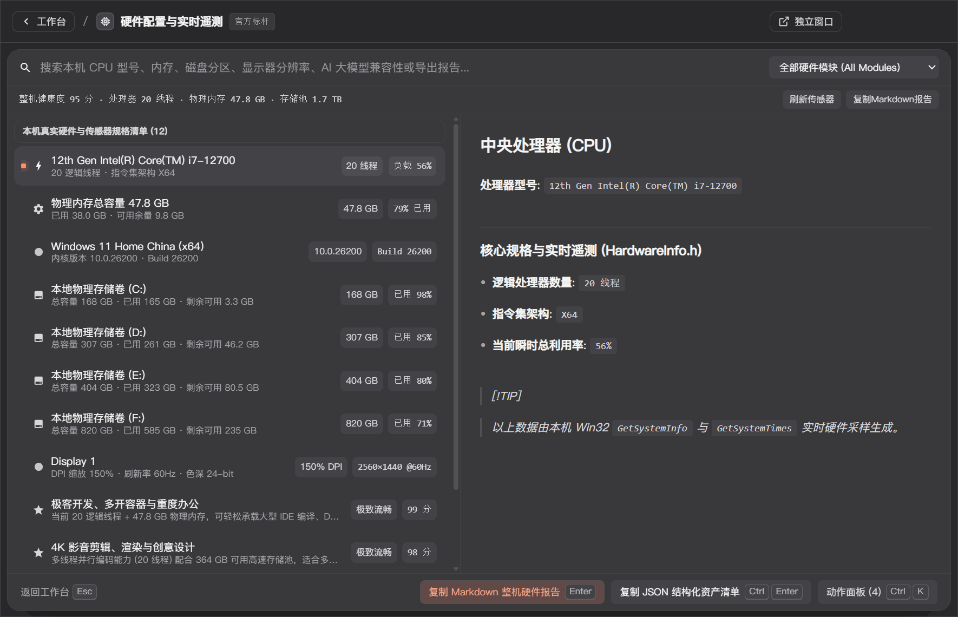Viewport: 958px width, 617px height.
Task: Click the processor model value in the detail pane
Action: pos(642,186)
